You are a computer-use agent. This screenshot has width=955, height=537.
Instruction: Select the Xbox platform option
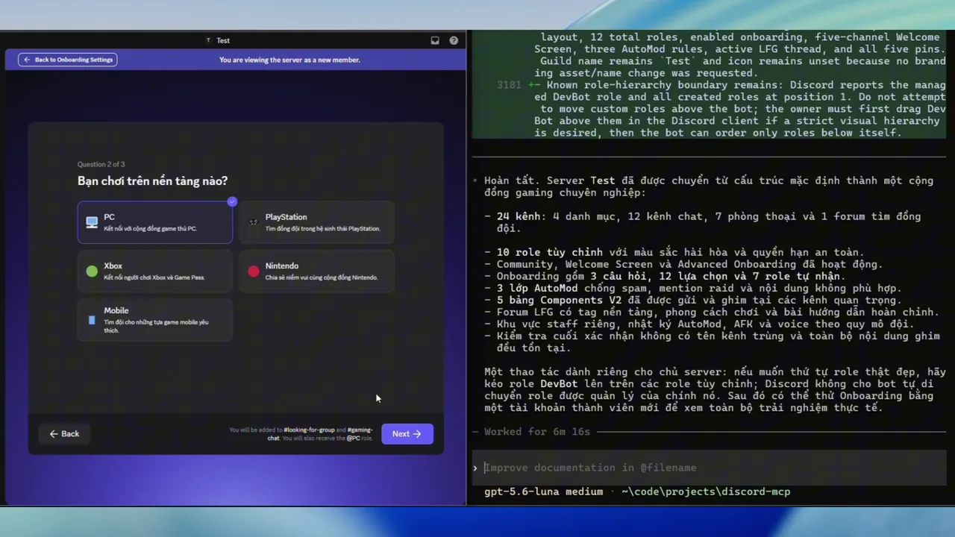tap(155, 271)
